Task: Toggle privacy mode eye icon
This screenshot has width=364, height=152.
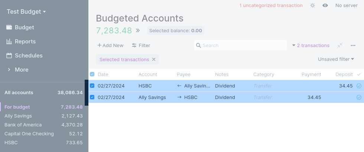Action: [x=325, y=6]
